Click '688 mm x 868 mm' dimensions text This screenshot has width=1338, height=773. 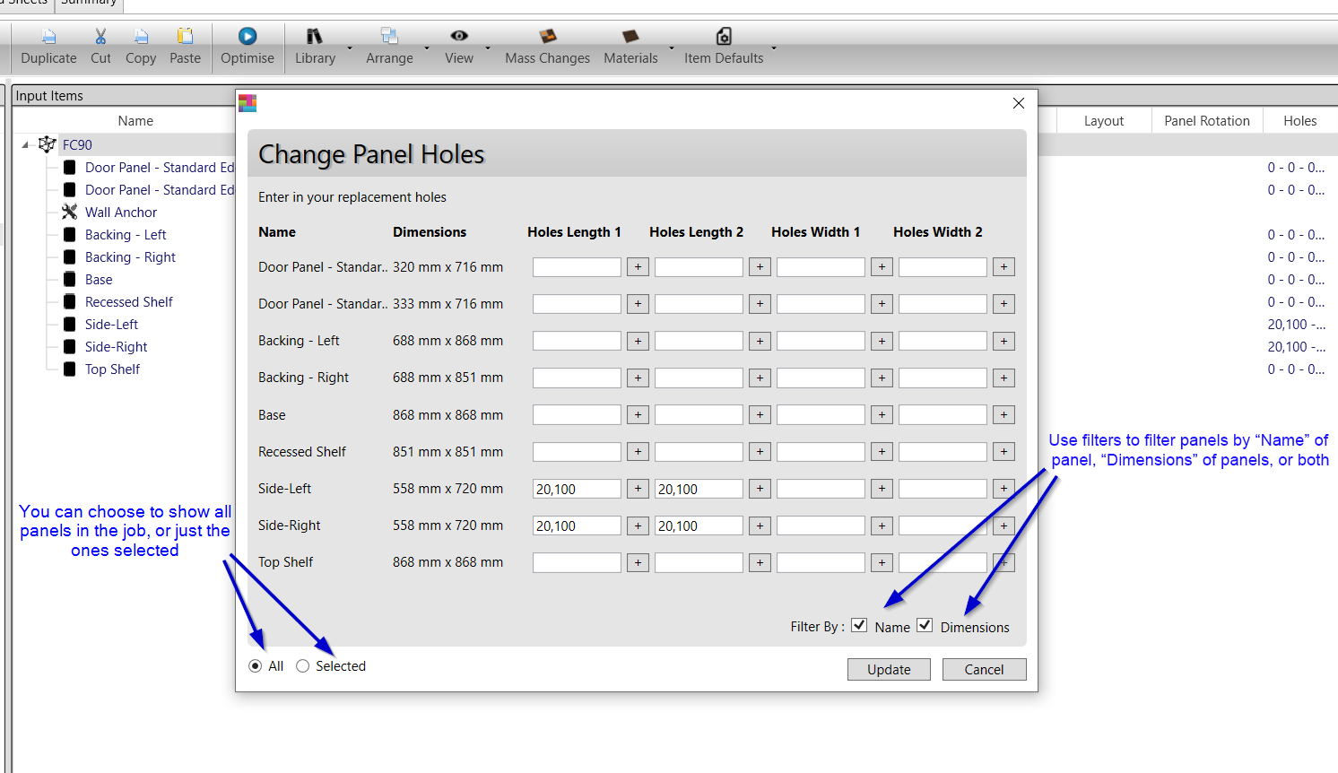point(447,341)
